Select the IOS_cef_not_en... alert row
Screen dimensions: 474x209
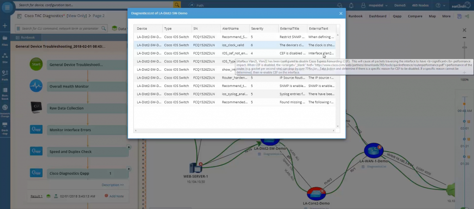coord(235,53)
